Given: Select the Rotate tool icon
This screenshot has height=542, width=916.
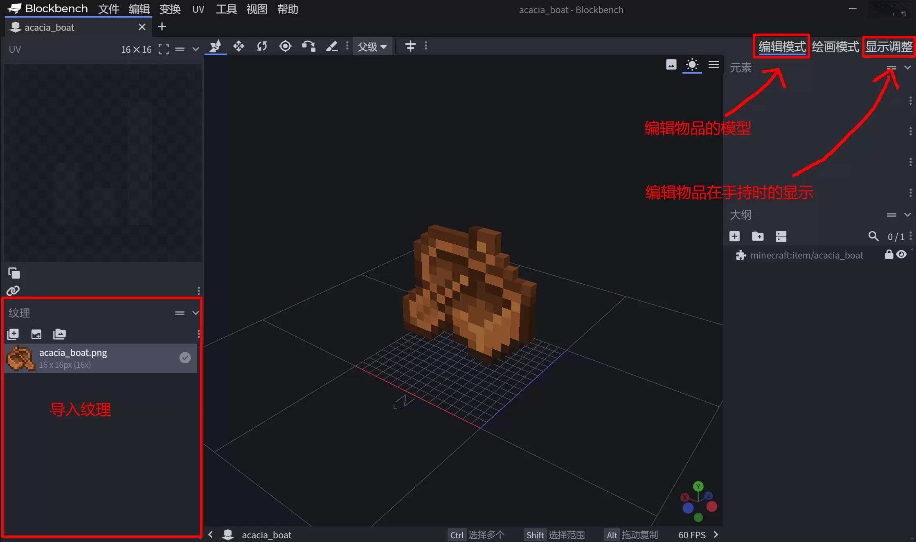Looking at the screenshot, I should click(262, 46).
